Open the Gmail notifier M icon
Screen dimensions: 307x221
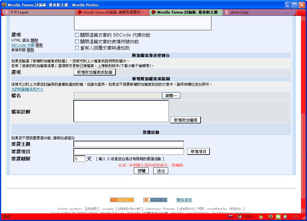point(296,217)
